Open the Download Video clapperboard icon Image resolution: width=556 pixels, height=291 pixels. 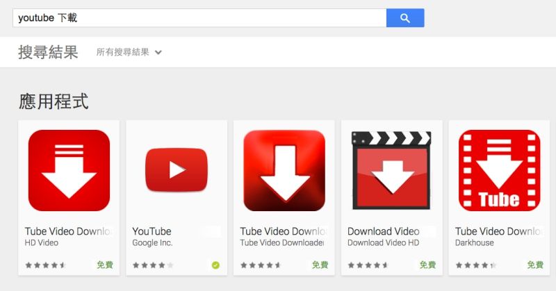click(x=391, y=170)
